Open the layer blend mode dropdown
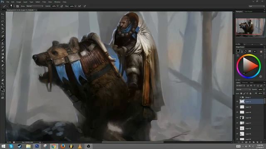The width and height of the screenshot is (266, 149). pos(243,89)
